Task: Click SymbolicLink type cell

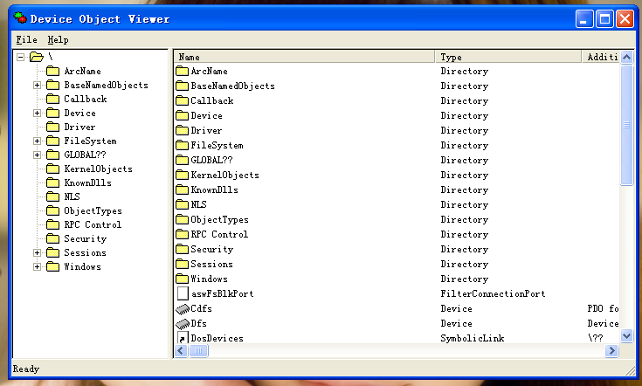Action: point(472,338)
